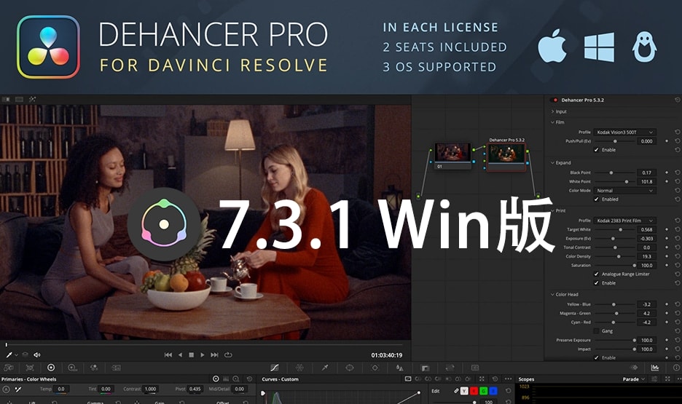Screen dimensions: 682x404
Task: Open the Sizing palette icon
Action: coord(450,368)
